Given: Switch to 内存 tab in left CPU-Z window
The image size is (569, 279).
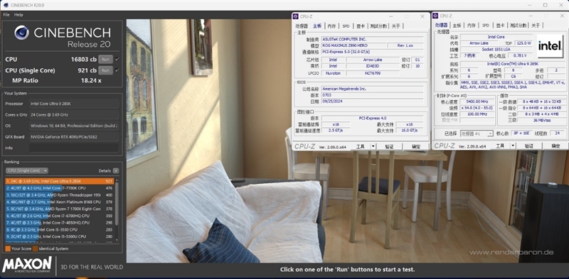Looking at the screenshot, I should point(331,26).
